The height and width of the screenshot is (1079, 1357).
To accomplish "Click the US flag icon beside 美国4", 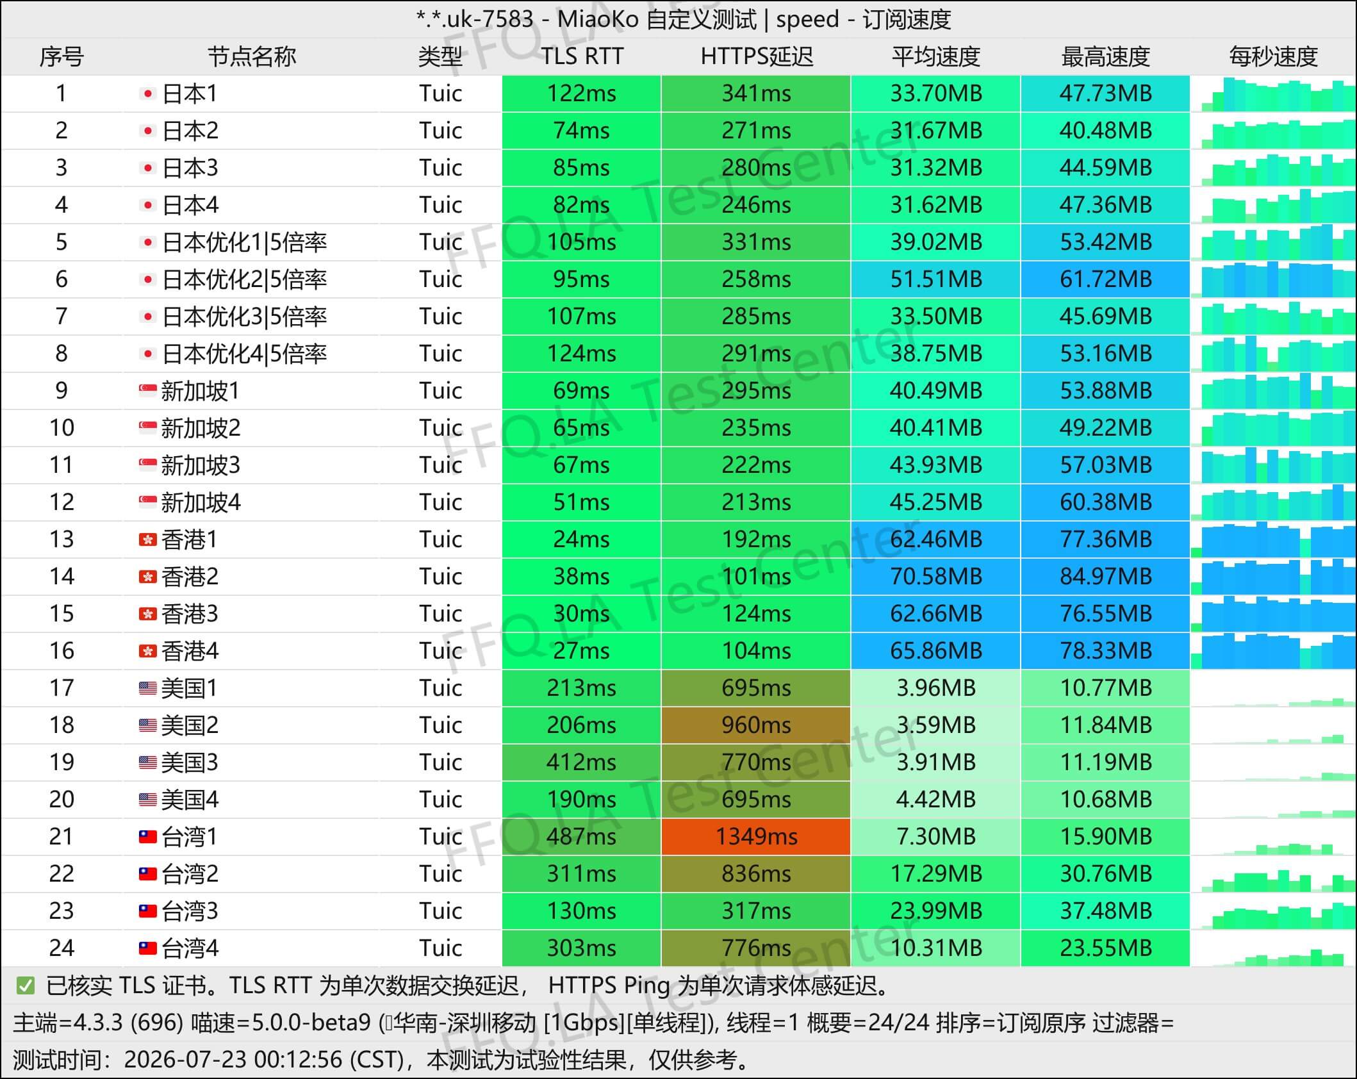I will click(x=148, y=800).
